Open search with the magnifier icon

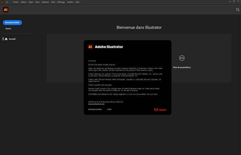pos(238,10)
